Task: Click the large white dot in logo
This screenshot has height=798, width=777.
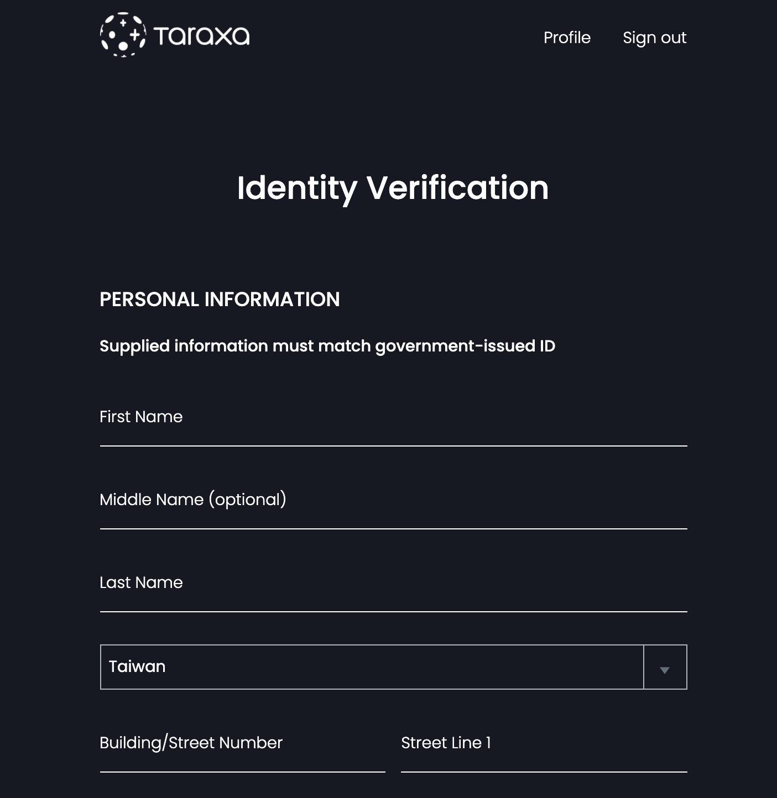Action: [x=123, y=46]
